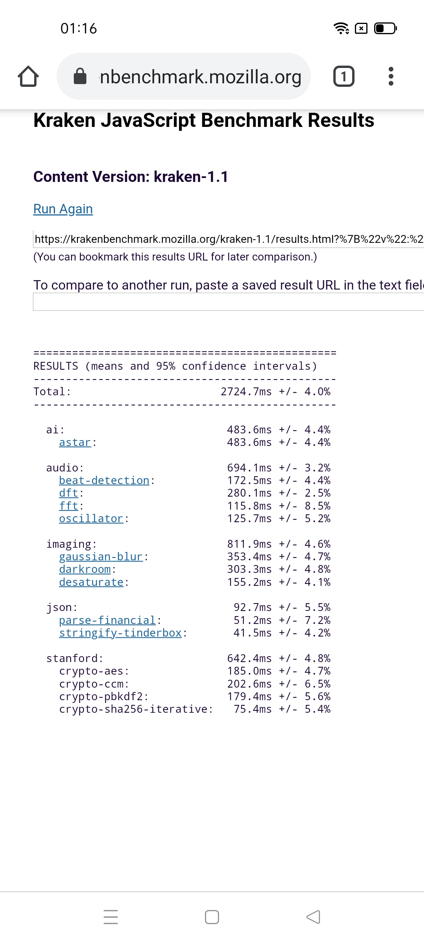Open the tab switcher showing 1 tab
Viewport: 424px width, 943px height.
click(344, 76)
